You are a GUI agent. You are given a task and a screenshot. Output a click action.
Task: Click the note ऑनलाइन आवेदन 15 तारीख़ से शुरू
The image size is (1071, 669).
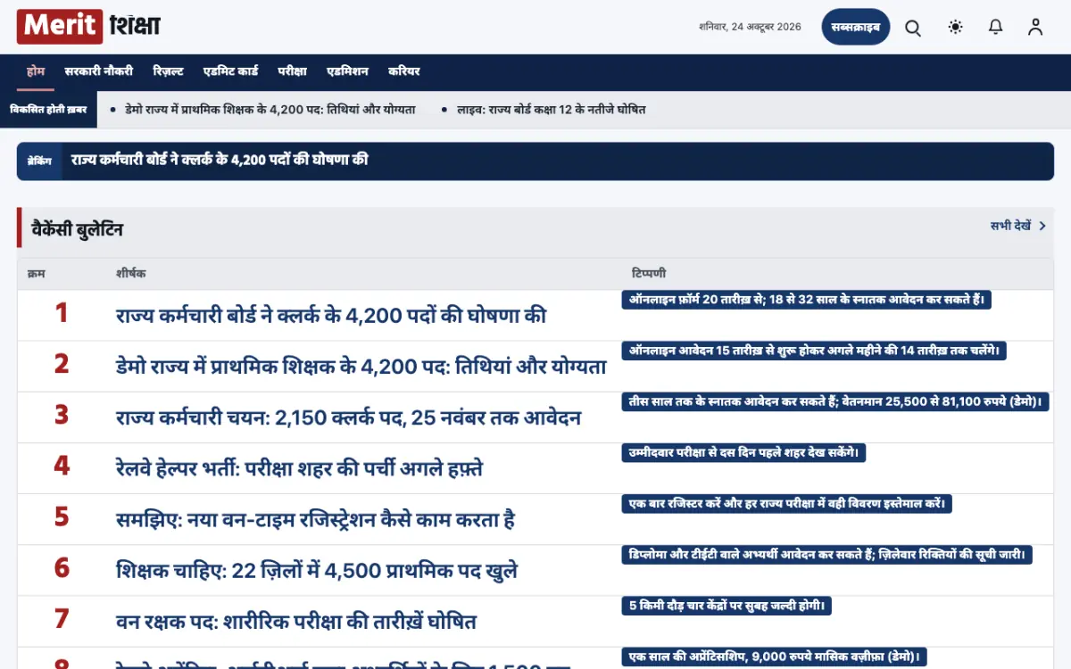[x=814, y=351]
